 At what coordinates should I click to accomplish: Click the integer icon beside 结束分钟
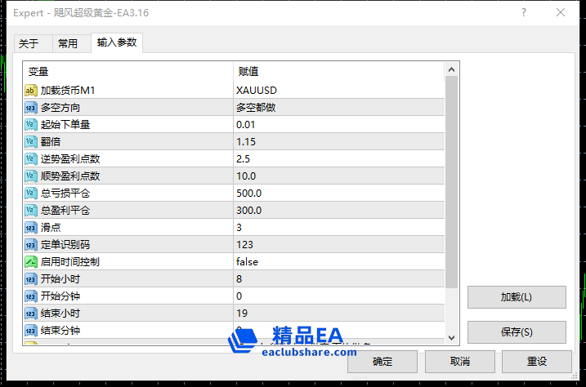(30, 331)
